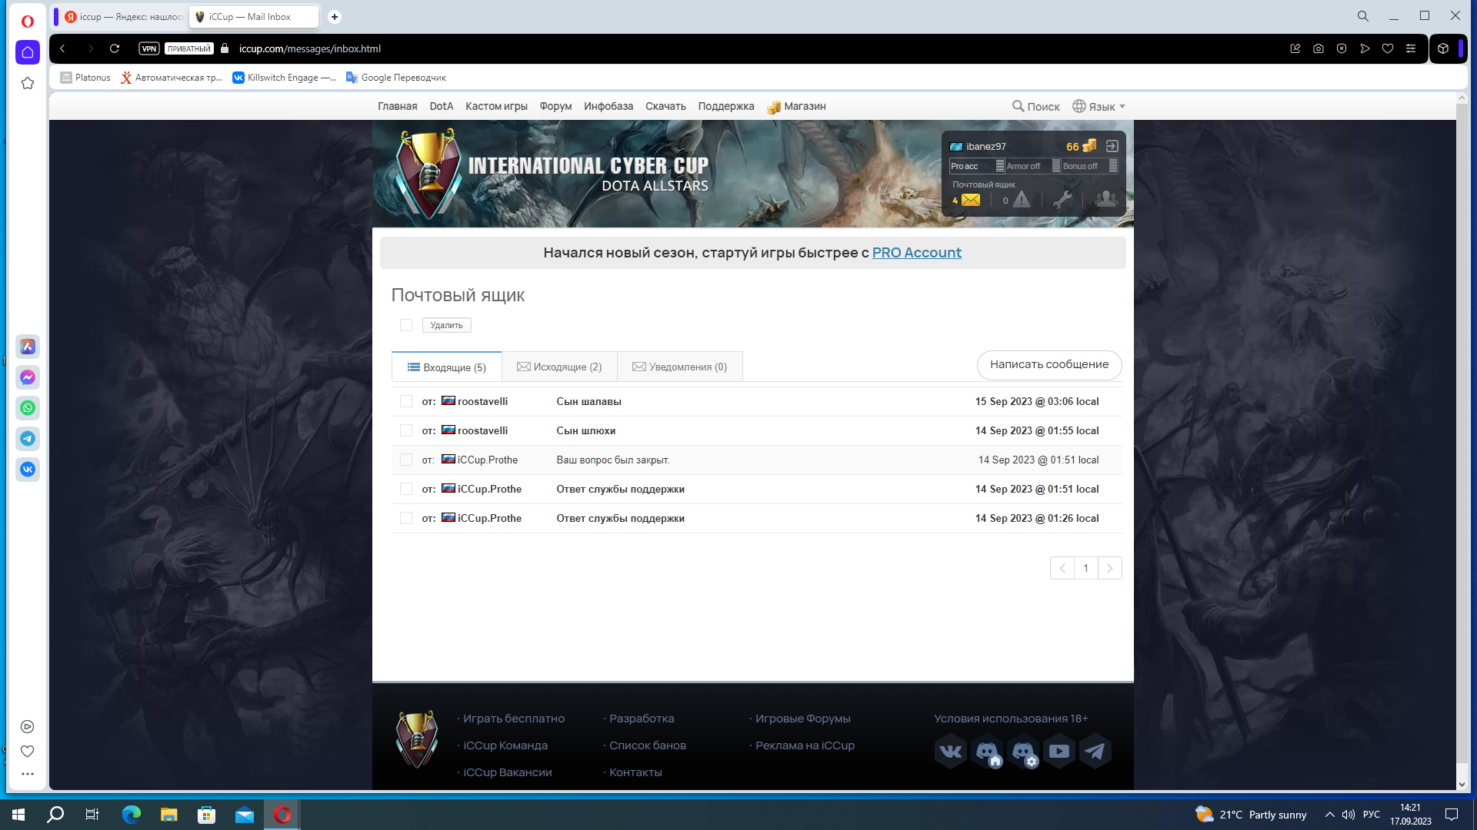This screenshot has width=1477, height=830.
Task: Click the logout icon next to coin balance
Action: pyautogui.click(x=1112, y=146)
